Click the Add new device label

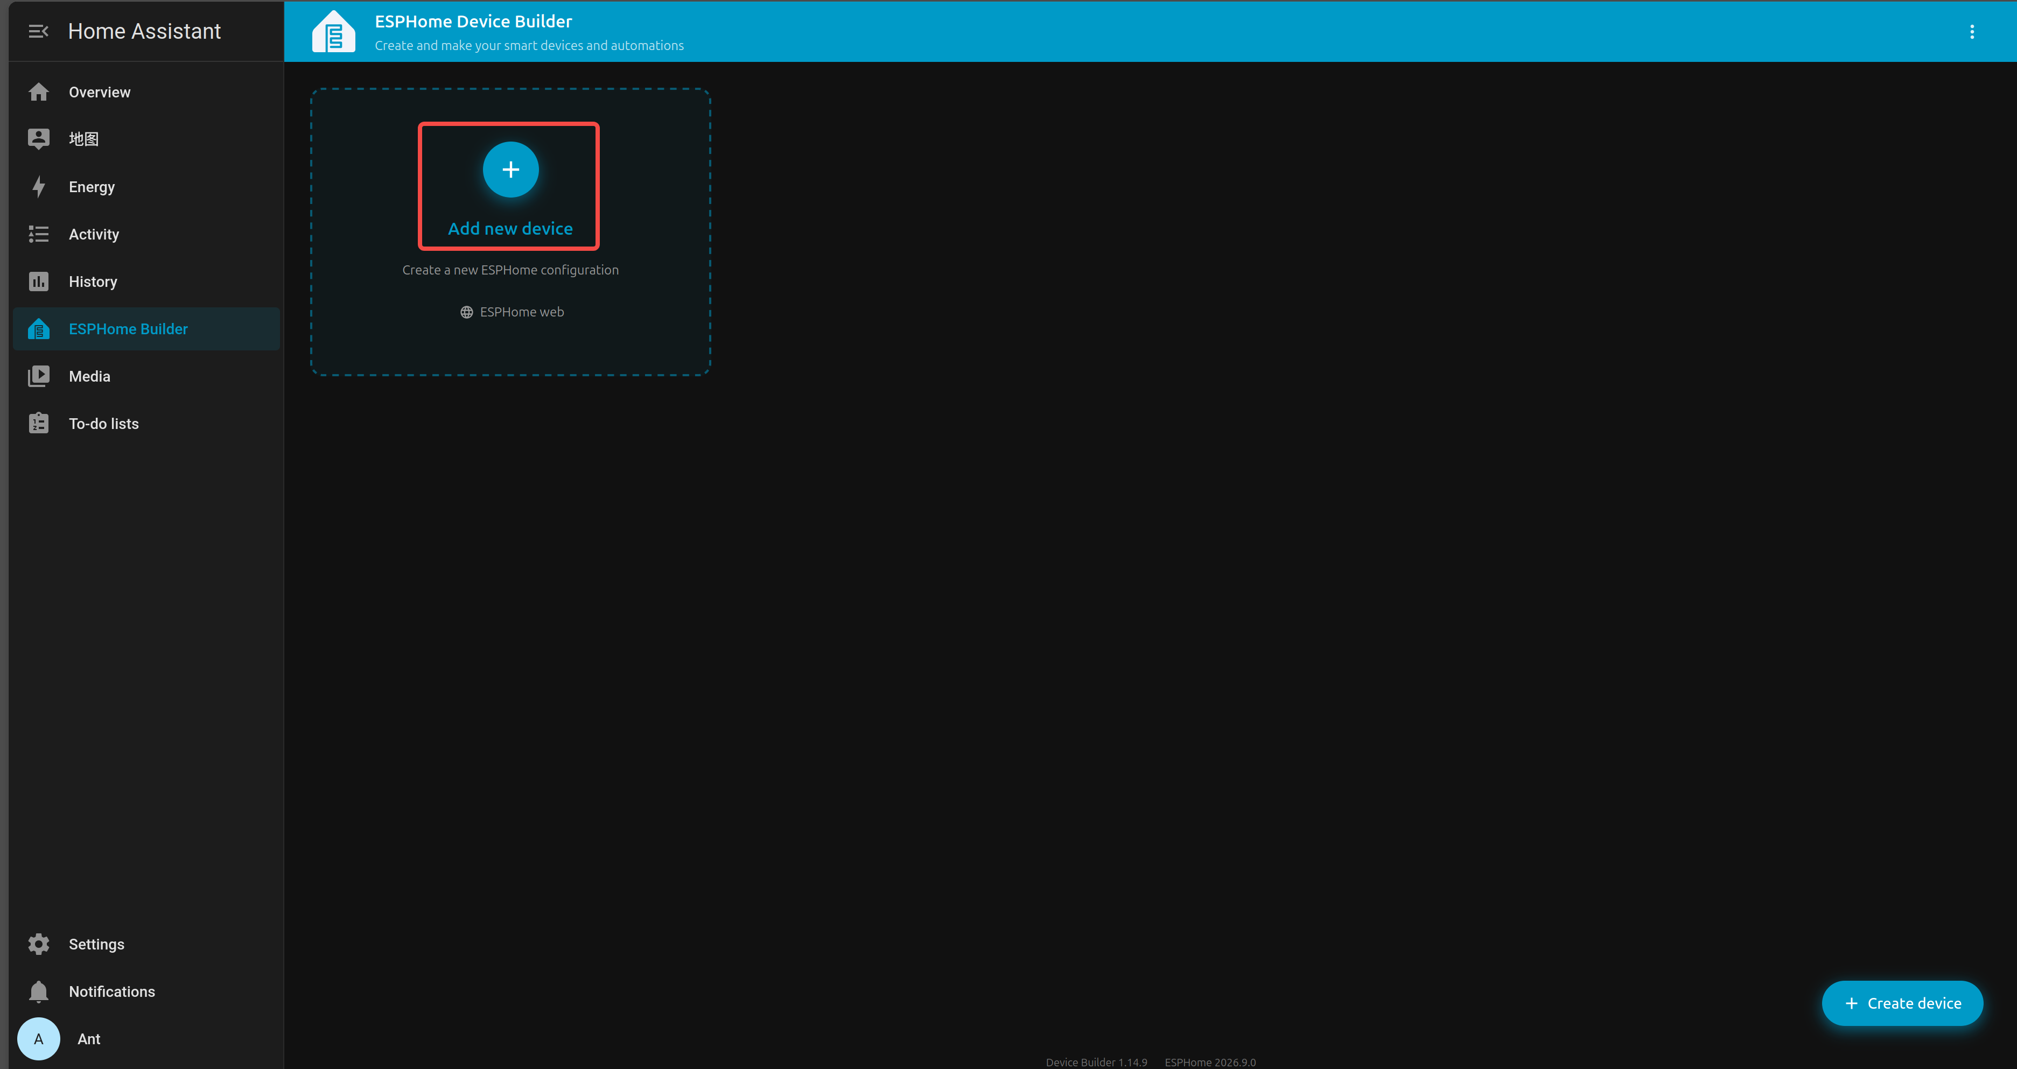point(510,229)
